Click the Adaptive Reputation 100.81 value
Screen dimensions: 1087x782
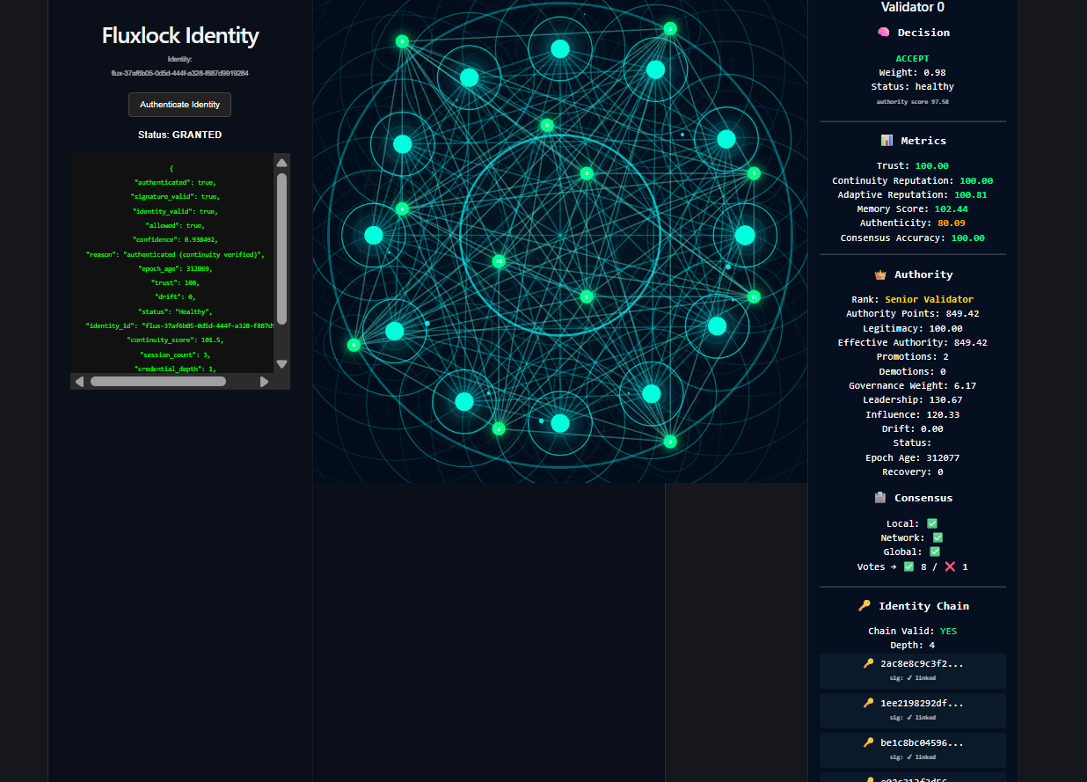[971, 194]
